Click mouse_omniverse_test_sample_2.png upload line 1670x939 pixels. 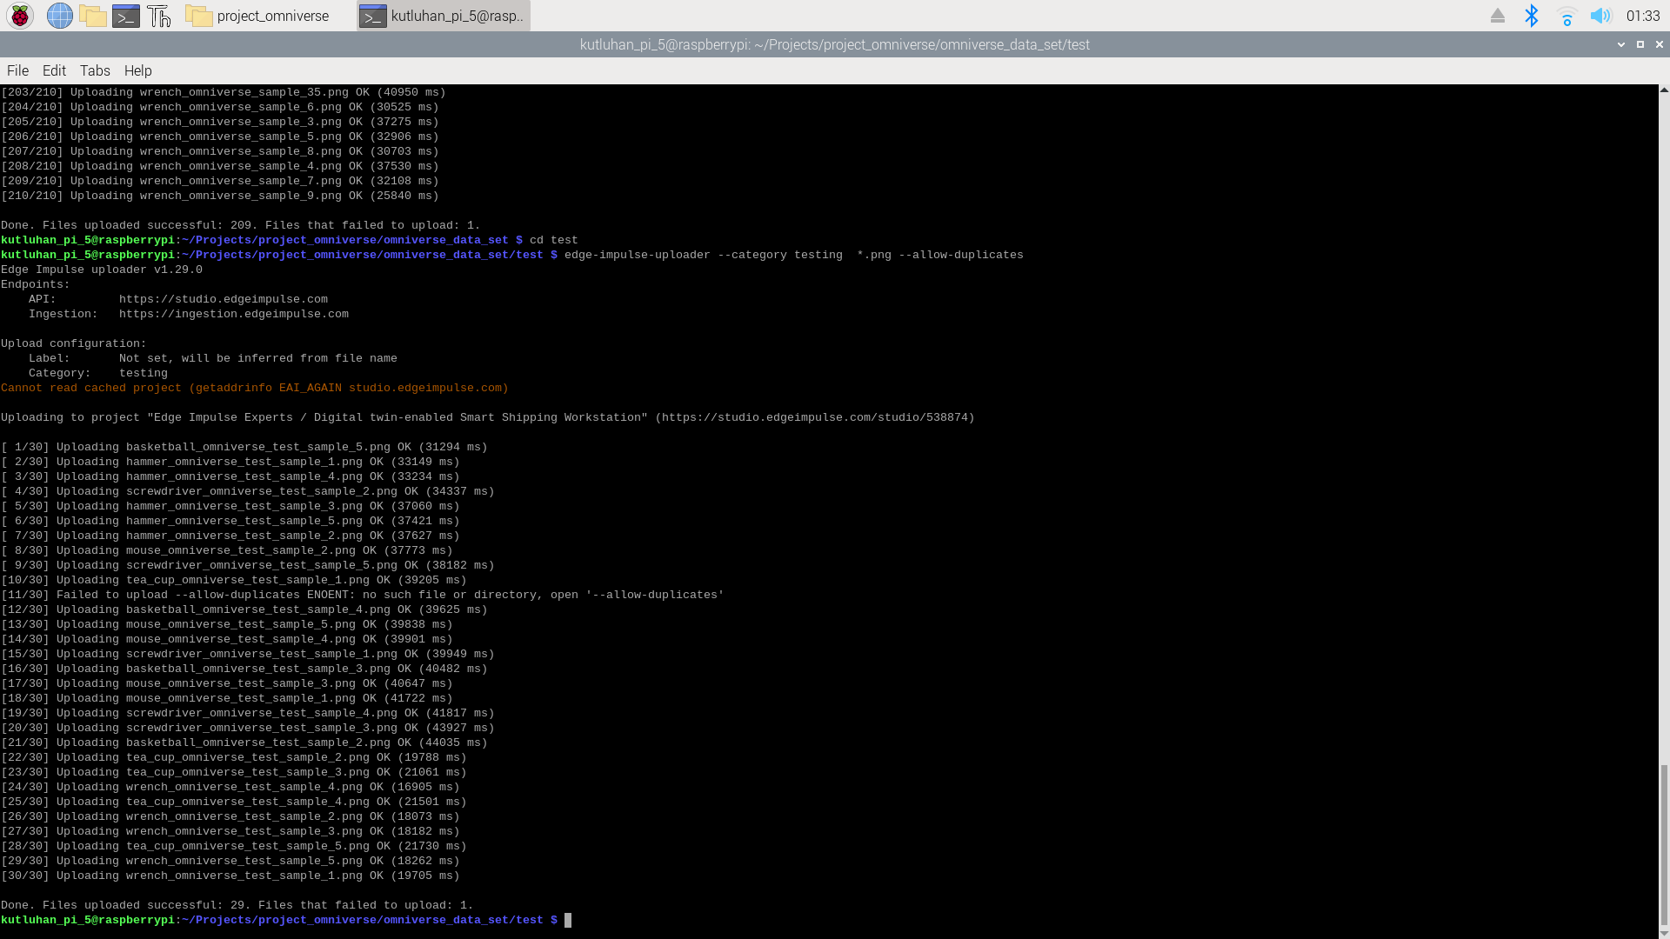[x=227, y=550]
